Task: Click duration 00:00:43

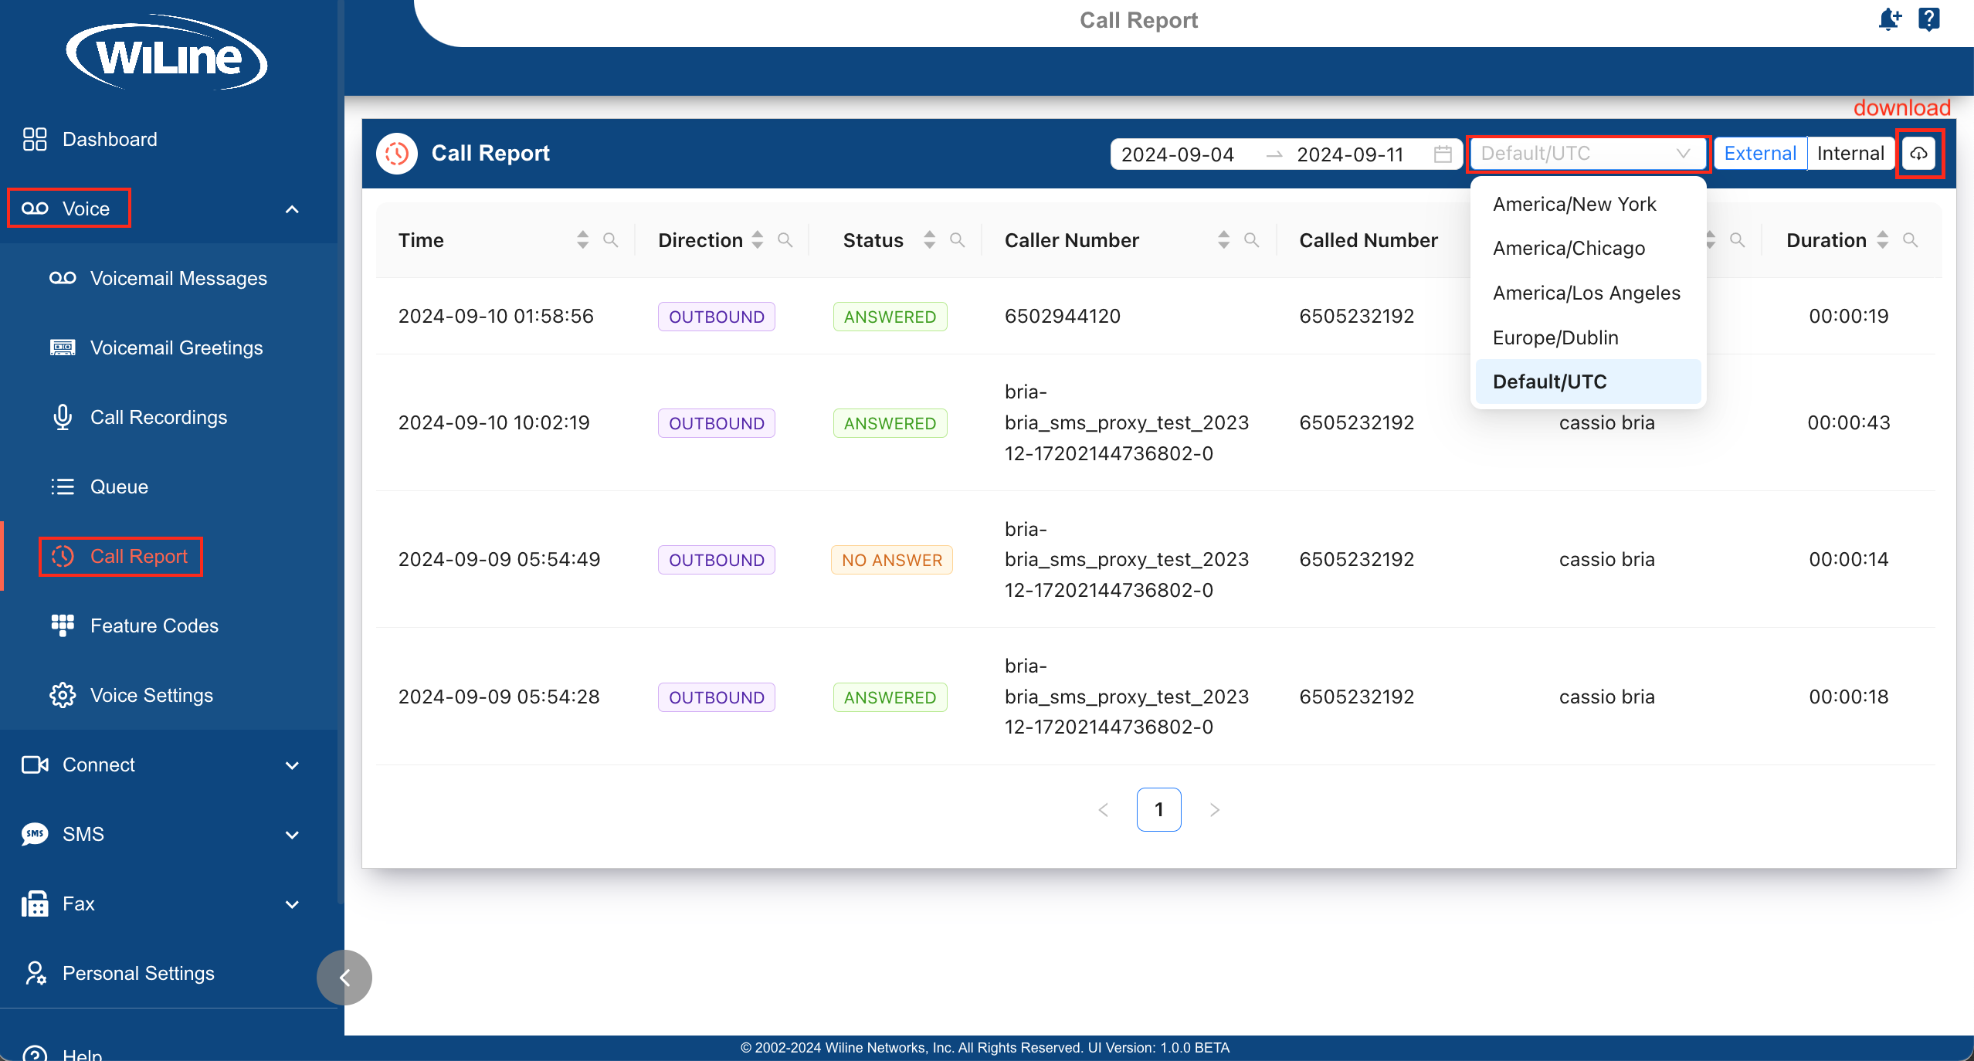Action: coord(1849,422)
